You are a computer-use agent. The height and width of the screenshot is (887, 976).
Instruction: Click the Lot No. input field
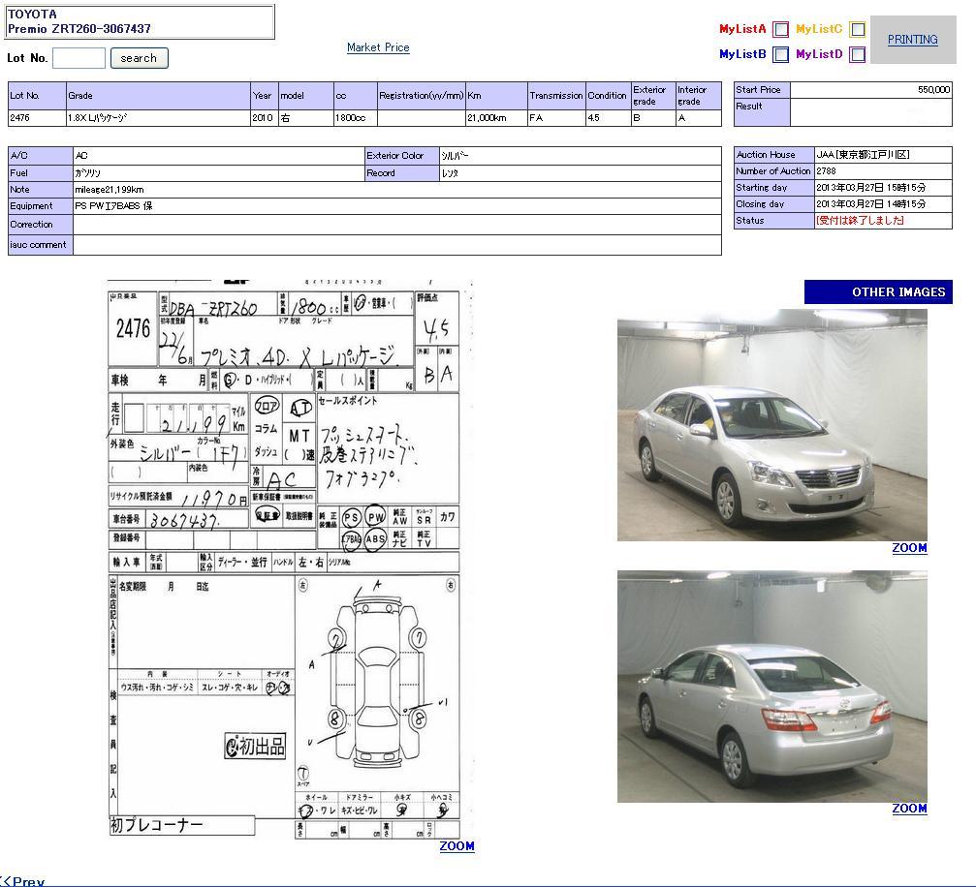pos(79,58)
